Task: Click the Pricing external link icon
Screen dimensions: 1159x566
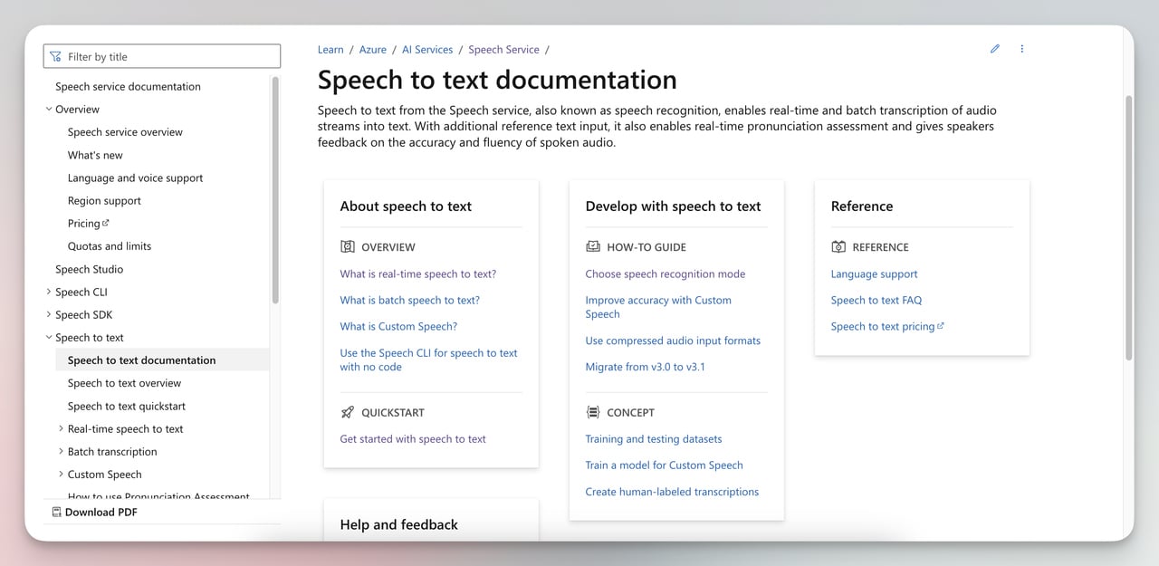Action: (106, 223)
